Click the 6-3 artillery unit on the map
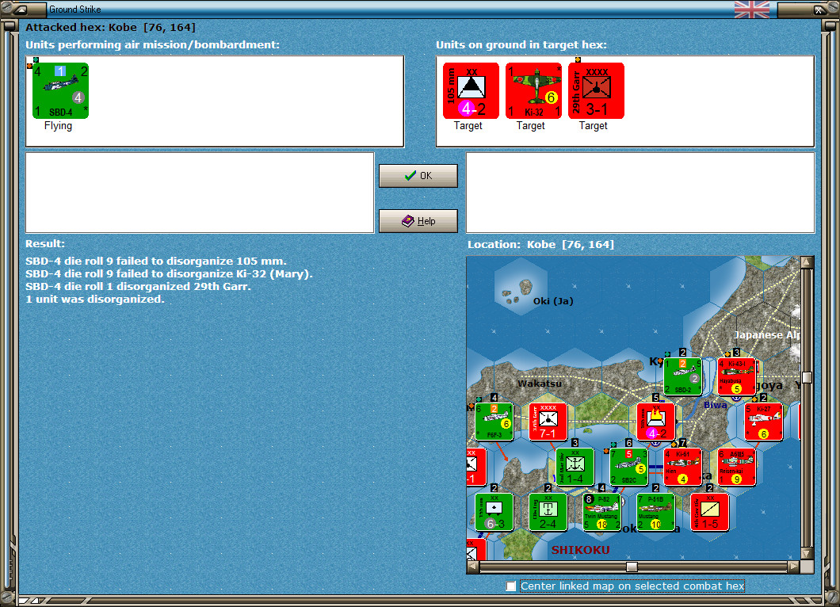 click(x=494, y=512)
